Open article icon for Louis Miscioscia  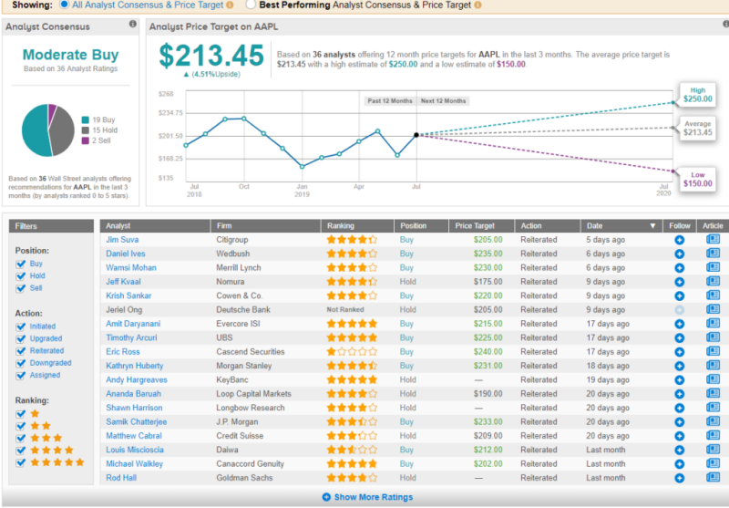(x=713, y=450)
